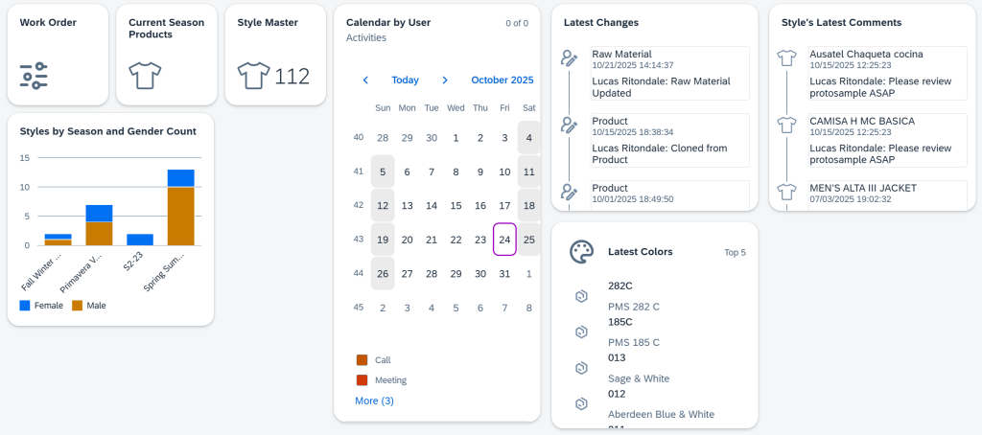Viewport: 982px width, 435px height.
Task: Click the shirt icon beside Ausatel Chaqueta cocina
Action: 787,57
